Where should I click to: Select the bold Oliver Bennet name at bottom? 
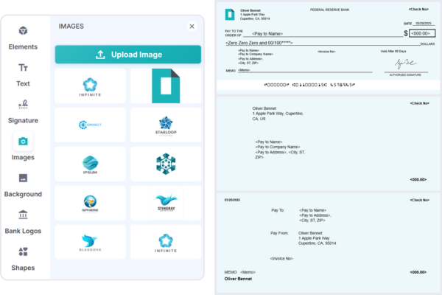pos(238,279)
